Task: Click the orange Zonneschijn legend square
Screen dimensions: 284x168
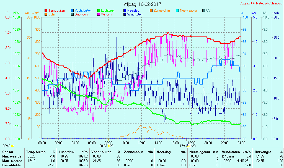Action: [x=151, y=11]
